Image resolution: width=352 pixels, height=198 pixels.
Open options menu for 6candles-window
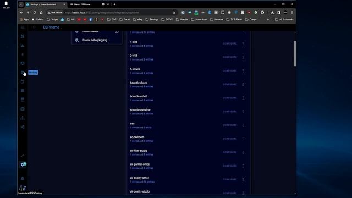[243, 112]
